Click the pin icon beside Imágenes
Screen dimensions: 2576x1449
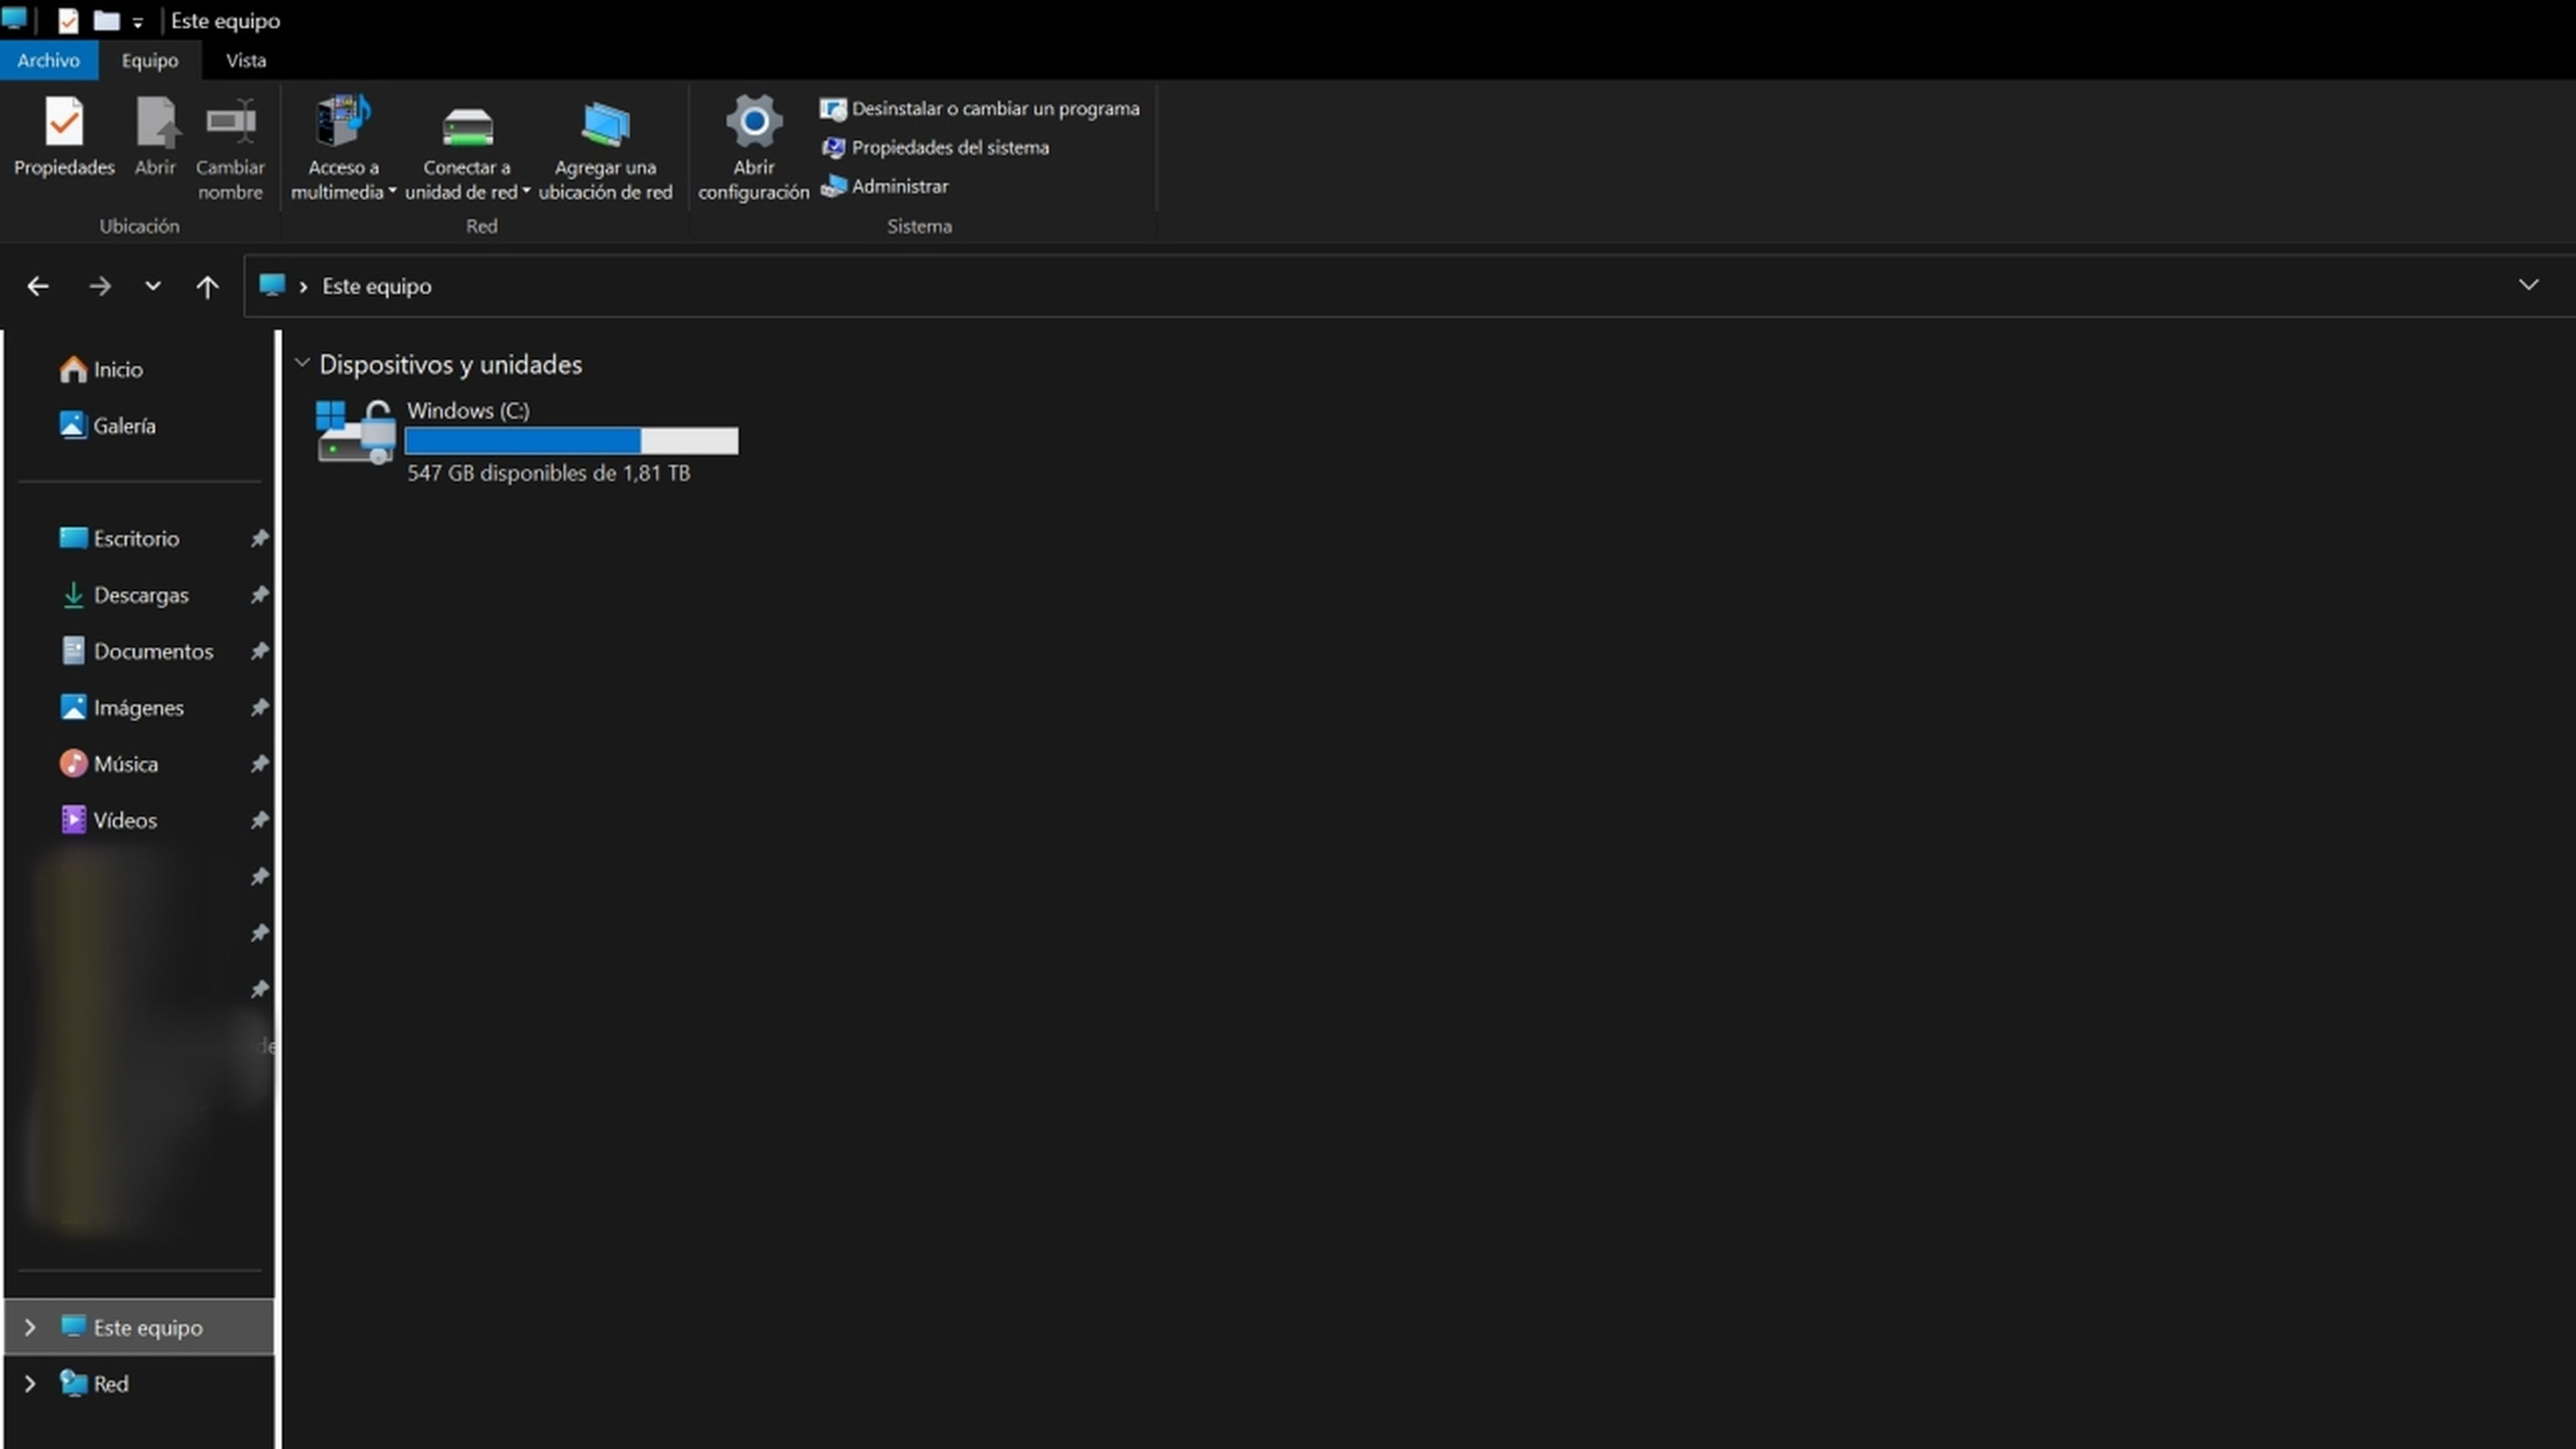point(259,707)
